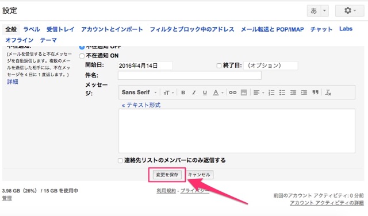Open the メール転送と POP/IMAP tab
The image size is (368, 216).
click(x=272, y=29)
